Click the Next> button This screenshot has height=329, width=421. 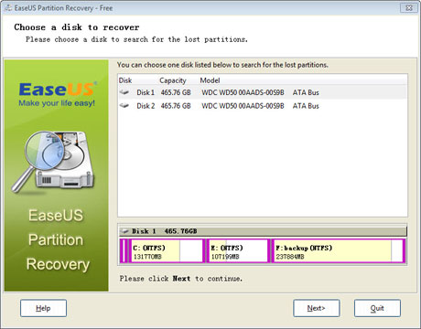317,308
